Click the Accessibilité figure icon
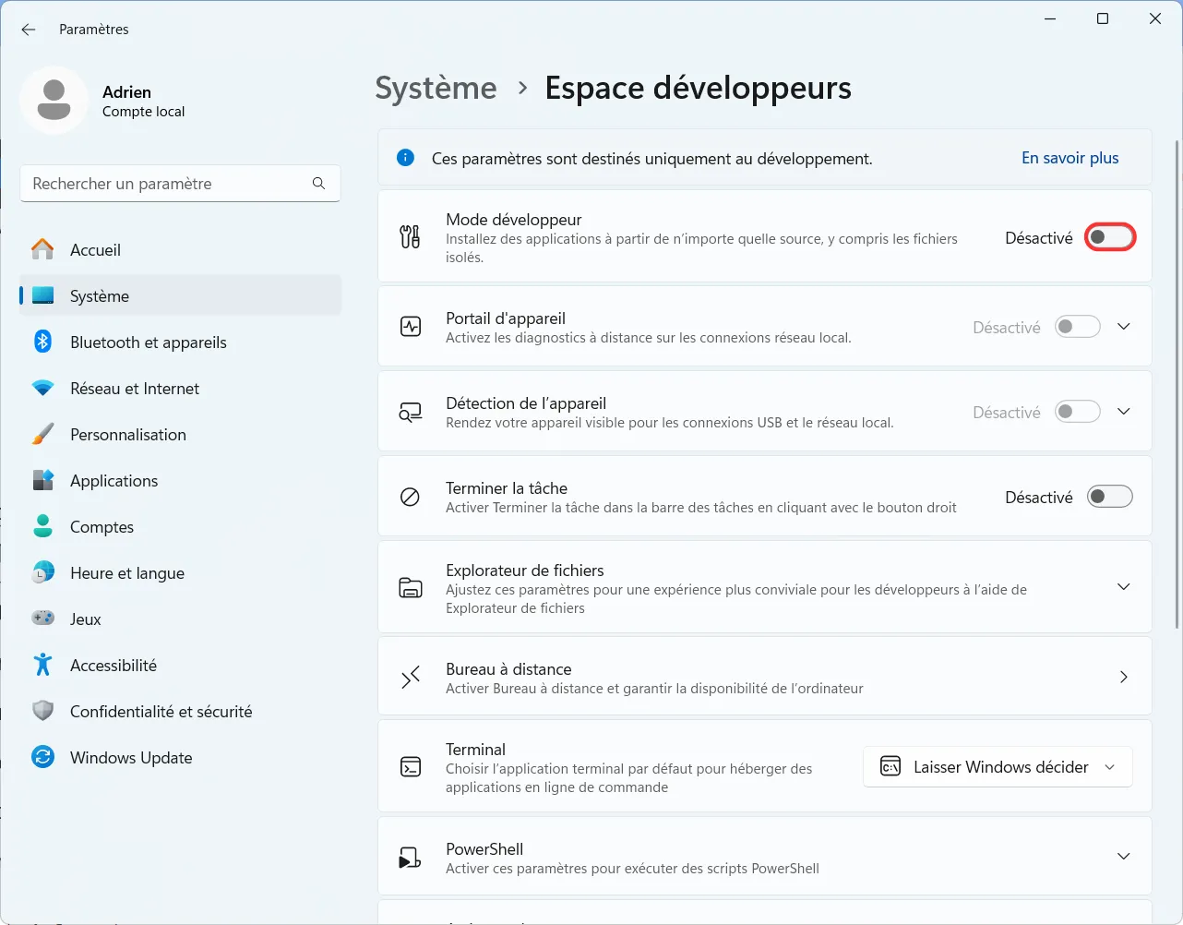The width and height of the screenshot is (1183, 925). click(x=42, y=665)
